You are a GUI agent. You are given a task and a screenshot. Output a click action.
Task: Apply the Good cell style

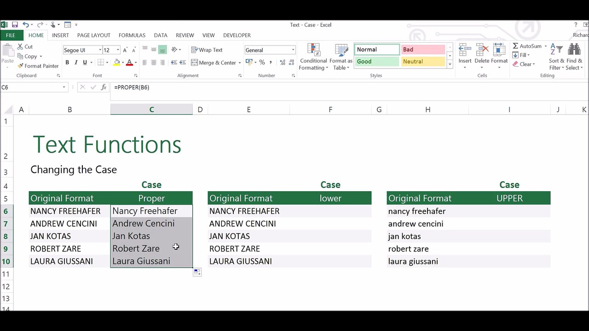point(377,62)
